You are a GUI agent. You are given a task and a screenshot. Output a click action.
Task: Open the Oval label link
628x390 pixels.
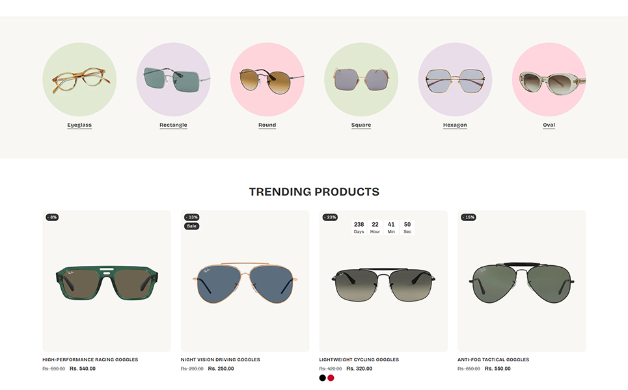pyautogui.click(x=549, y=125)
